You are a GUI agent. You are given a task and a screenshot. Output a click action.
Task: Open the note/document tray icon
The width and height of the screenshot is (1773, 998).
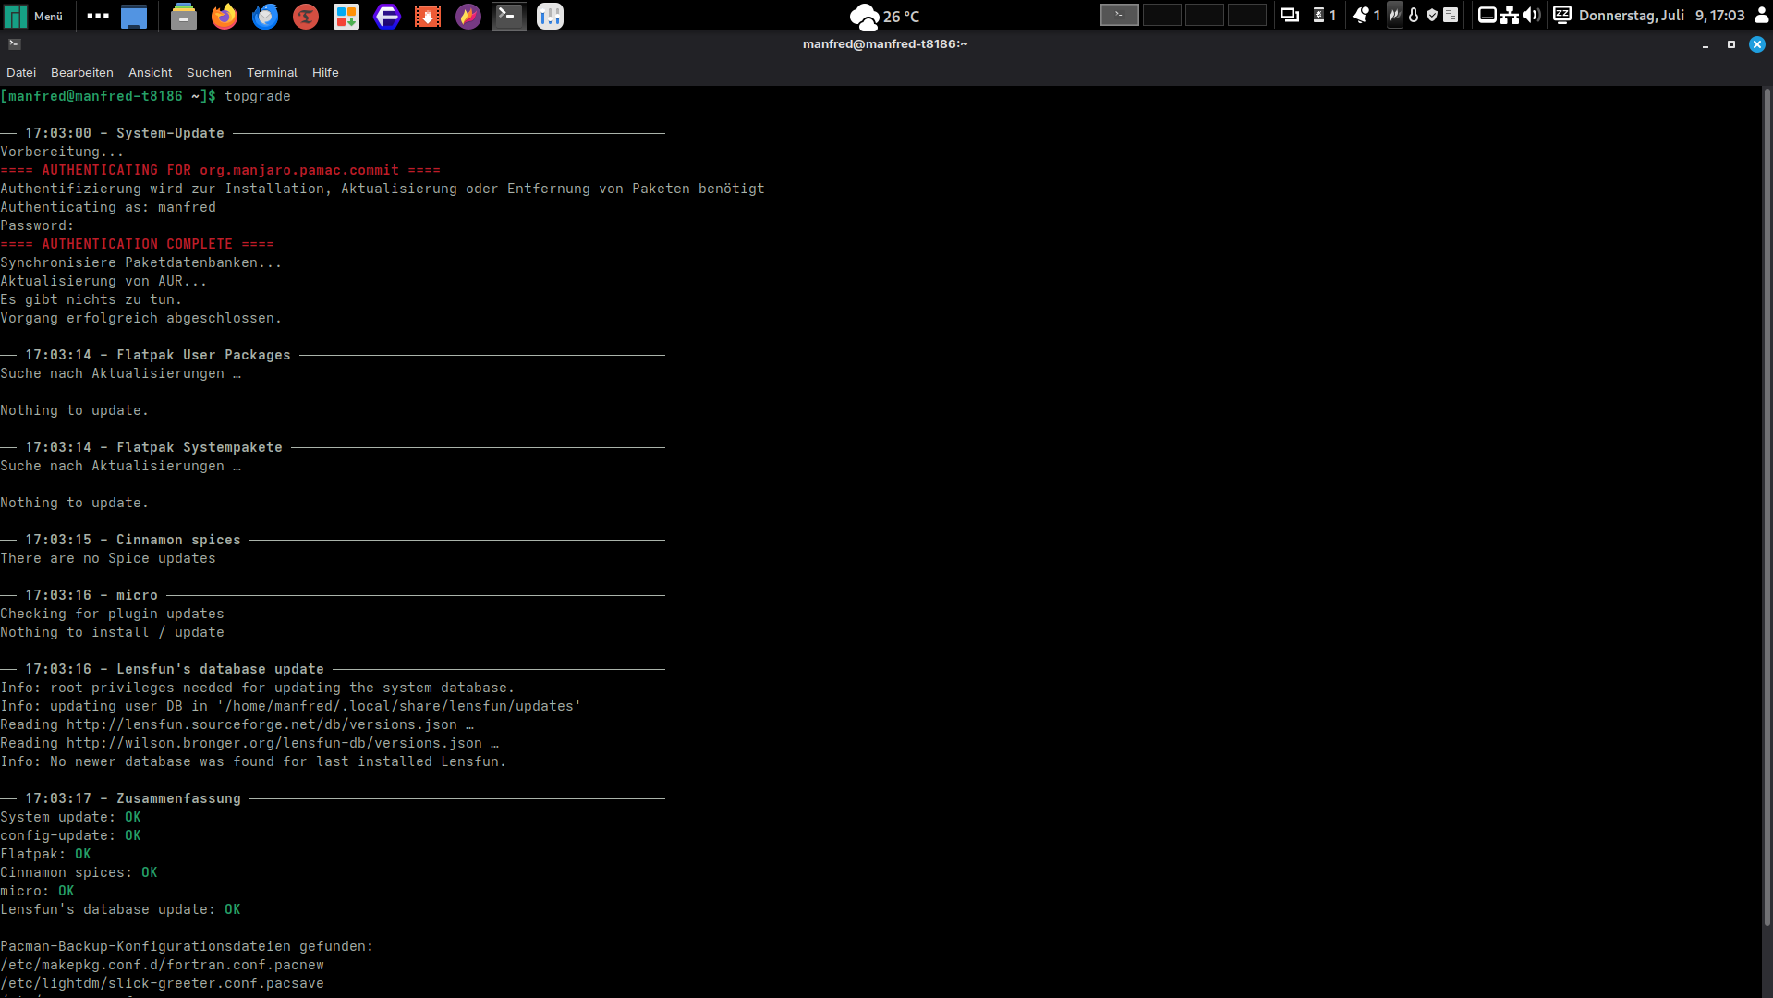1451,15
